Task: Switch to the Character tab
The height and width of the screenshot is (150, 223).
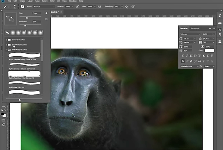Action: coord(184,29)
